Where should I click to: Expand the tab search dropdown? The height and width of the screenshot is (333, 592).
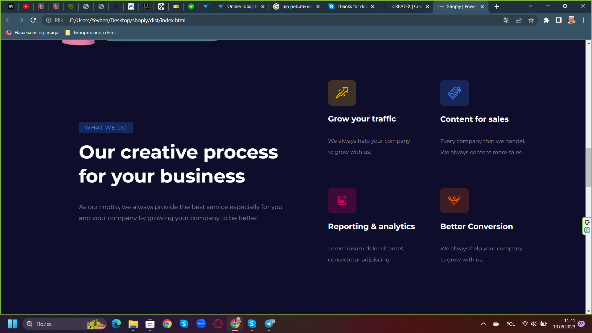click(530, 6)
